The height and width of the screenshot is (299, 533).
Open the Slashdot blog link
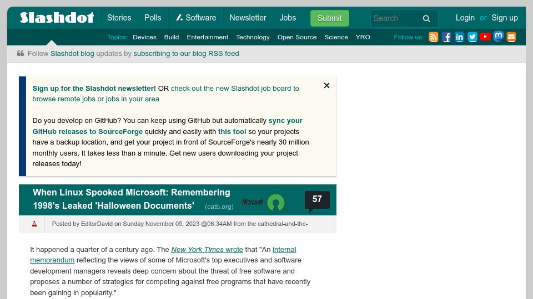click(72, 54)
